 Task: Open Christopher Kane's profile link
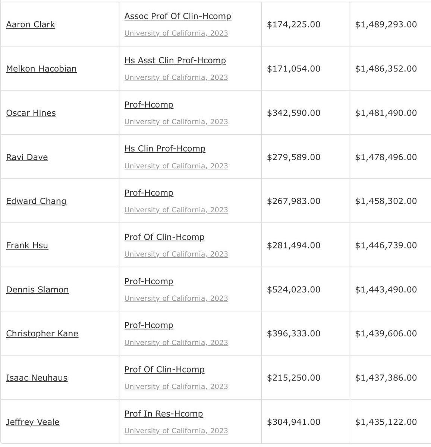[42, 334]
